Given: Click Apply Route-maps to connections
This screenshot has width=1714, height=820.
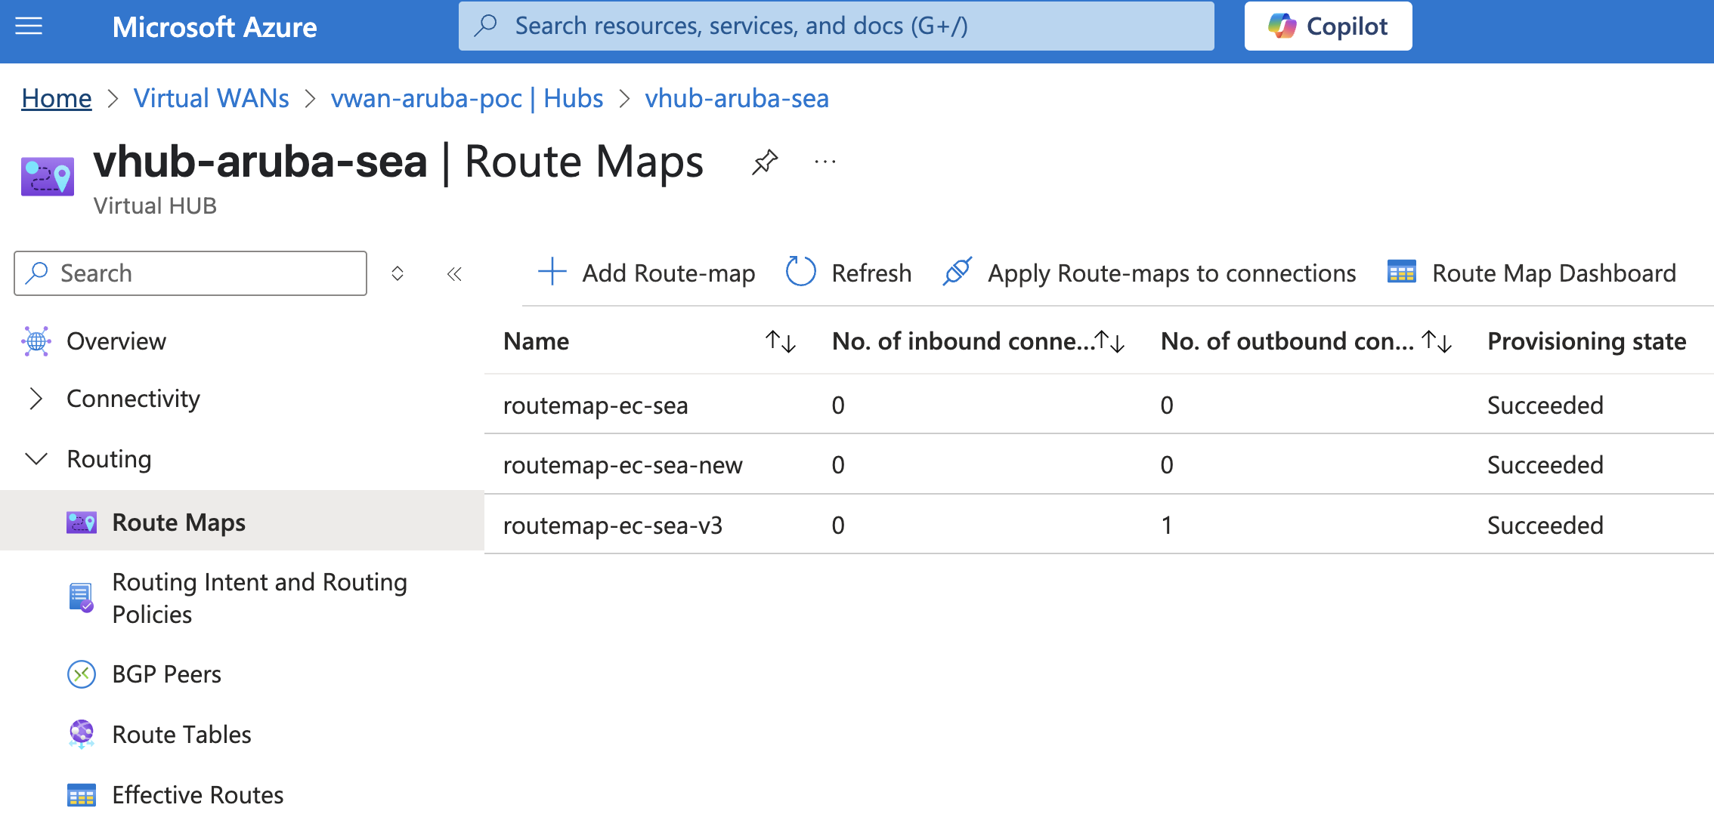Looking at the screenshot, I should click(x=1171, y=273).
